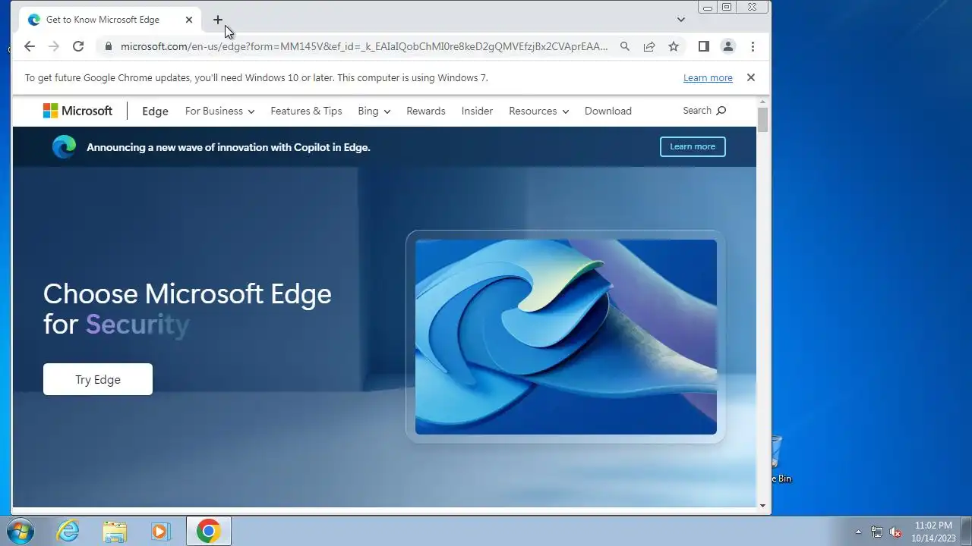Open the Chrome profile avatar menu
Image resolution: width=972 pixels, height=546 pixels.
(x=728, y=46)
